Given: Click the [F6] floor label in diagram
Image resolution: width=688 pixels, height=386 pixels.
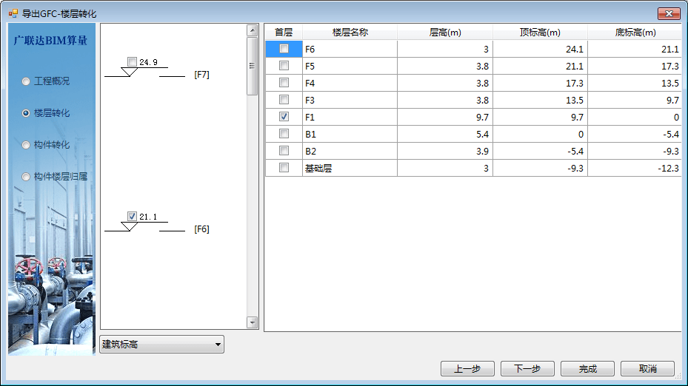Looking at the screenshot, I should [202, 229].
